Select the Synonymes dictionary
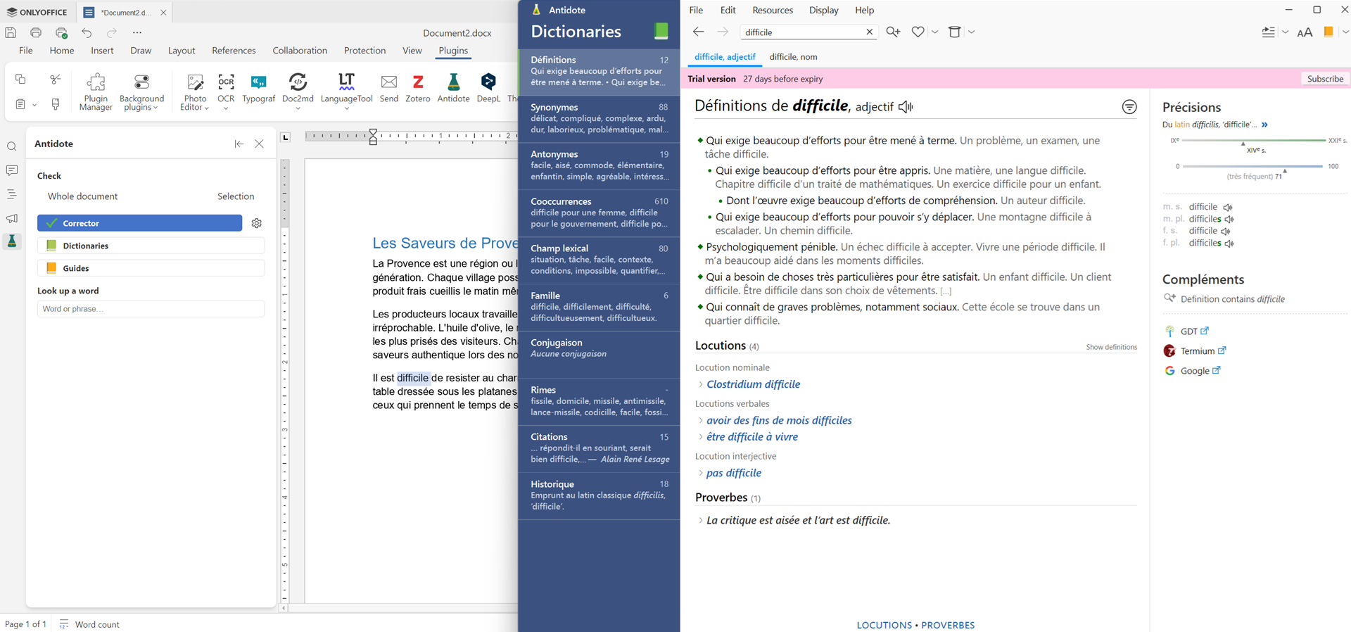Screen dimensions: 1351x632 (x=599, y=118)
